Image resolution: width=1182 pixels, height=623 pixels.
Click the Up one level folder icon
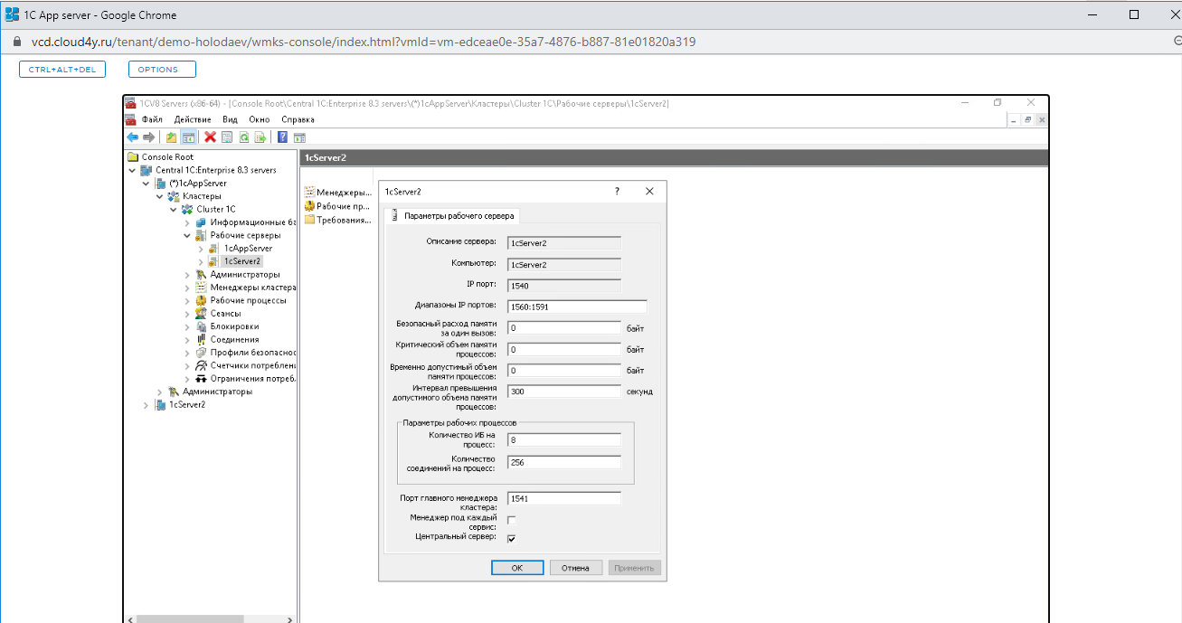coord(172,137)
